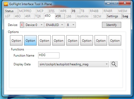Select the LGT tab
This screenshot has width=134, height=99.
(9, 16)
